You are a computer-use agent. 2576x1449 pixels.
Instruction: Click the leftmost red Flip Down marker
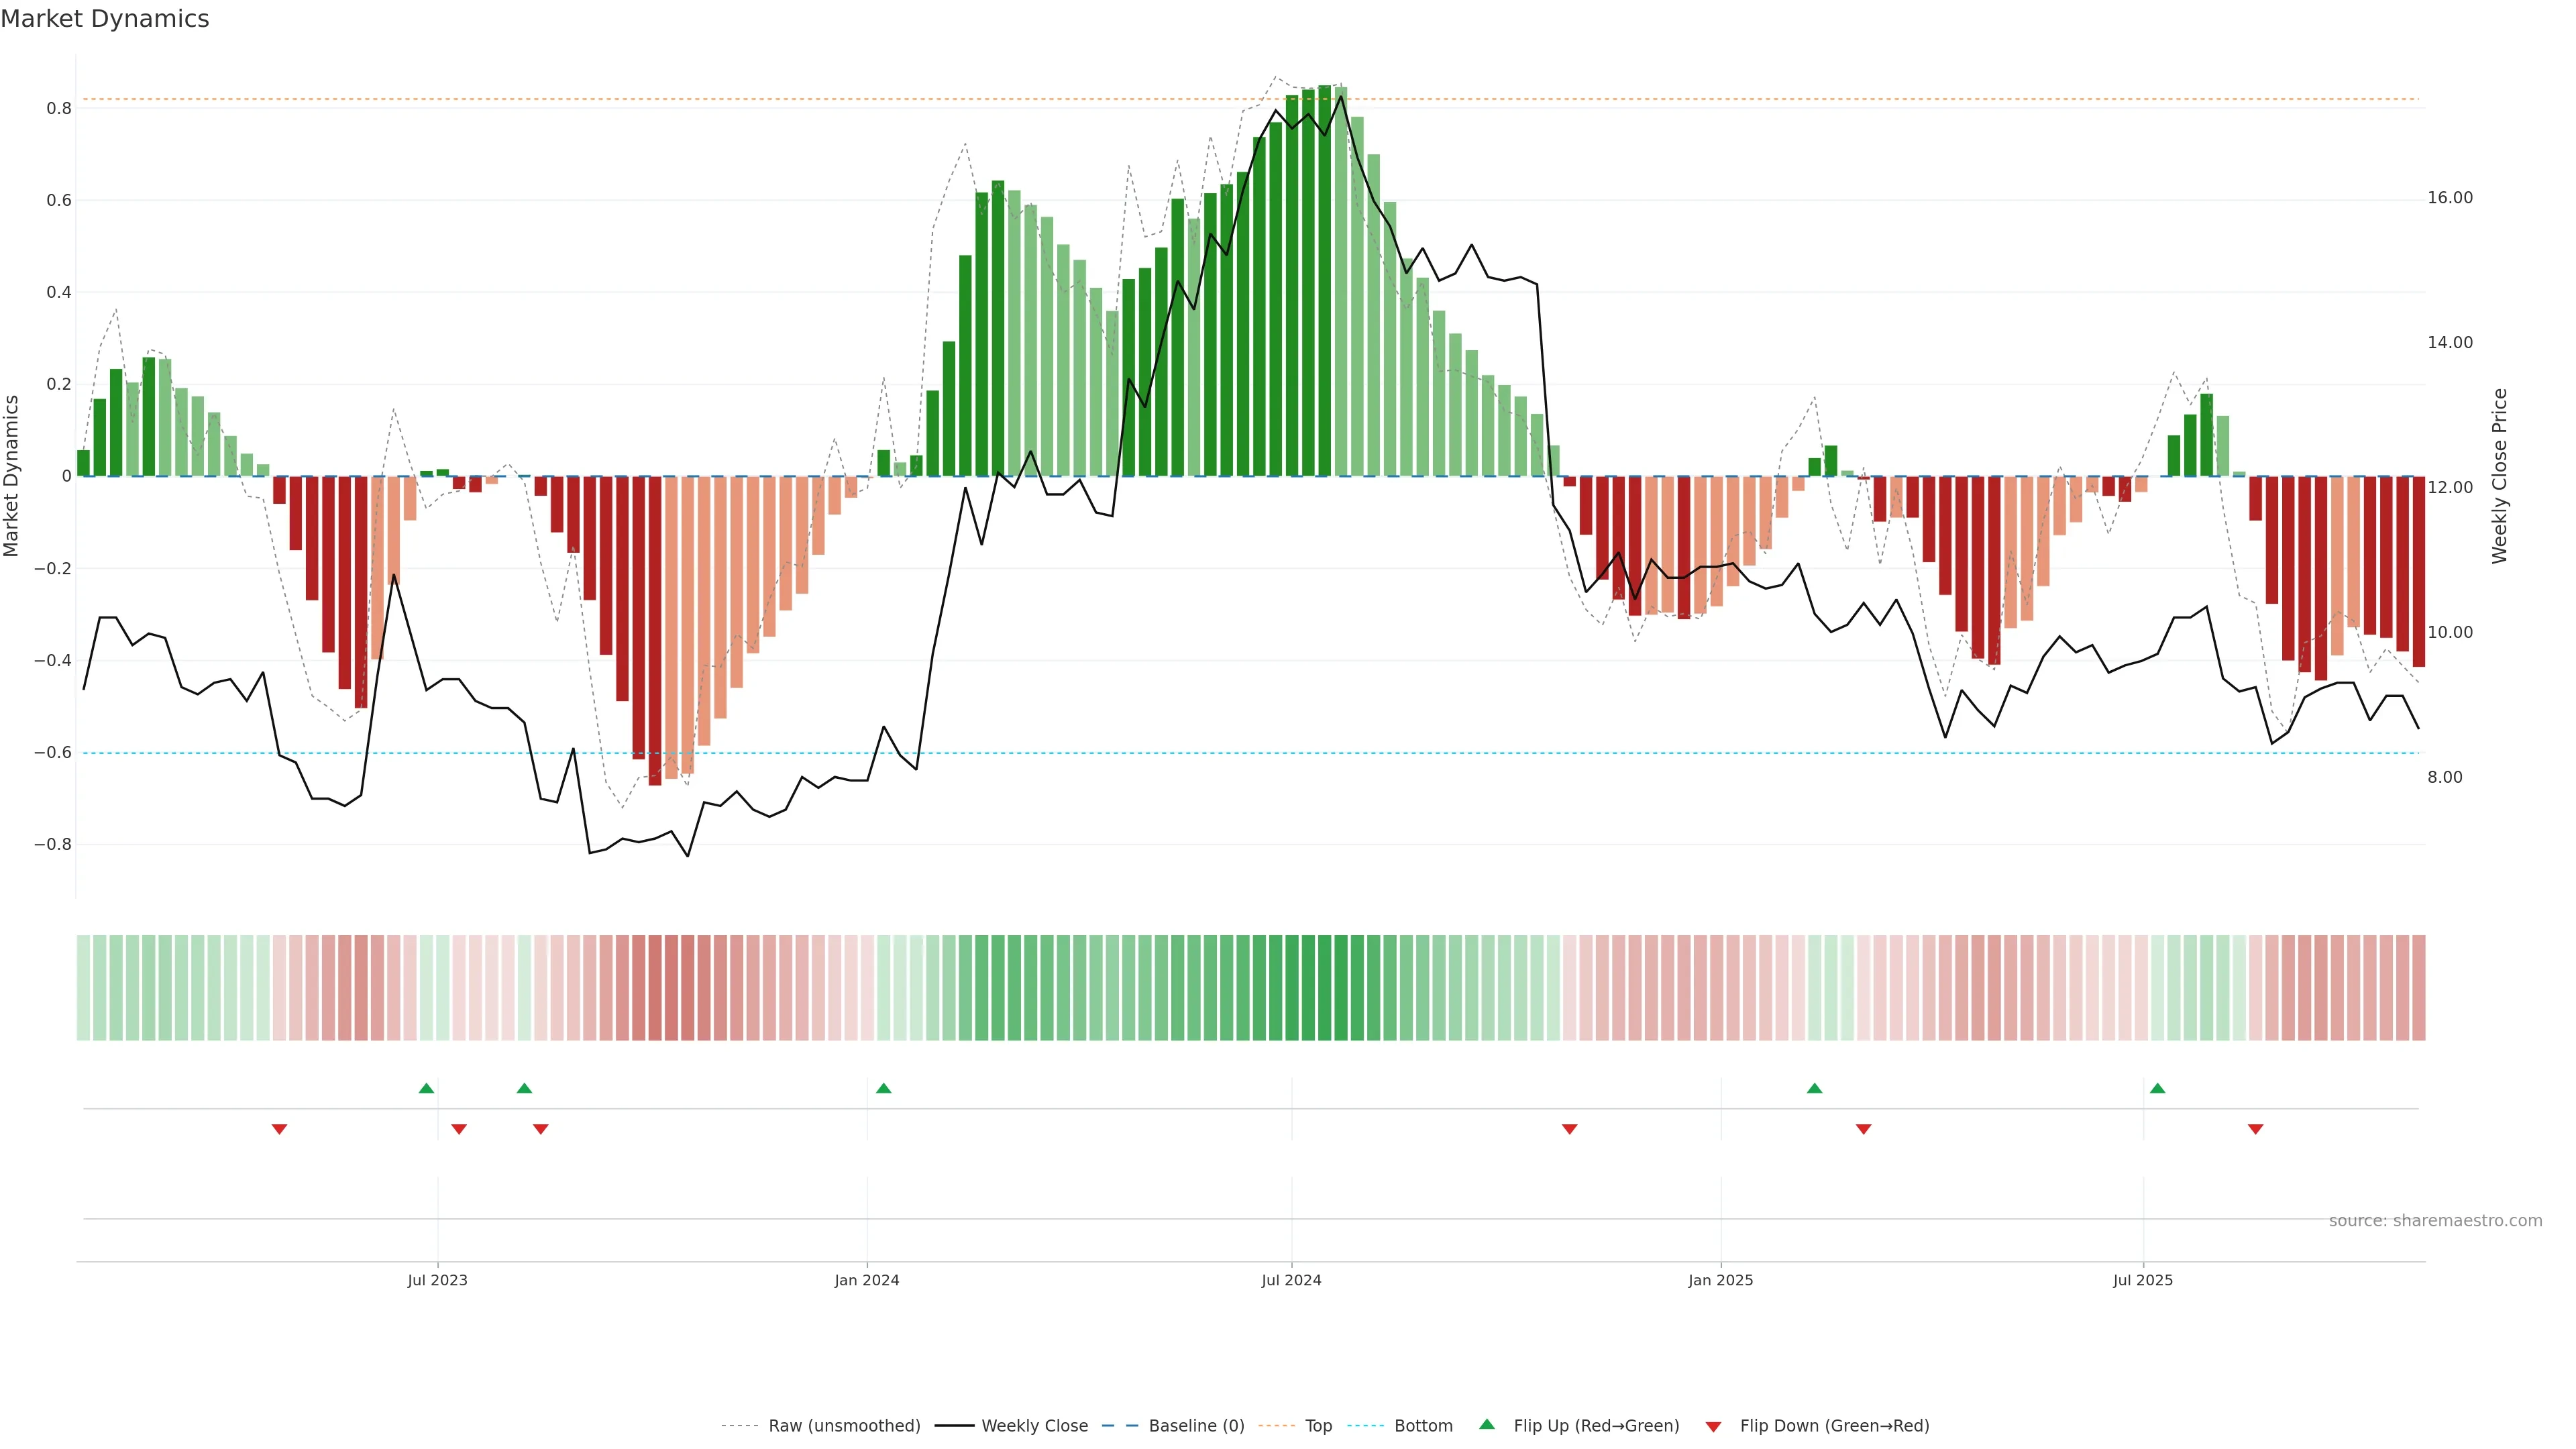click(x=279, y=1129)
